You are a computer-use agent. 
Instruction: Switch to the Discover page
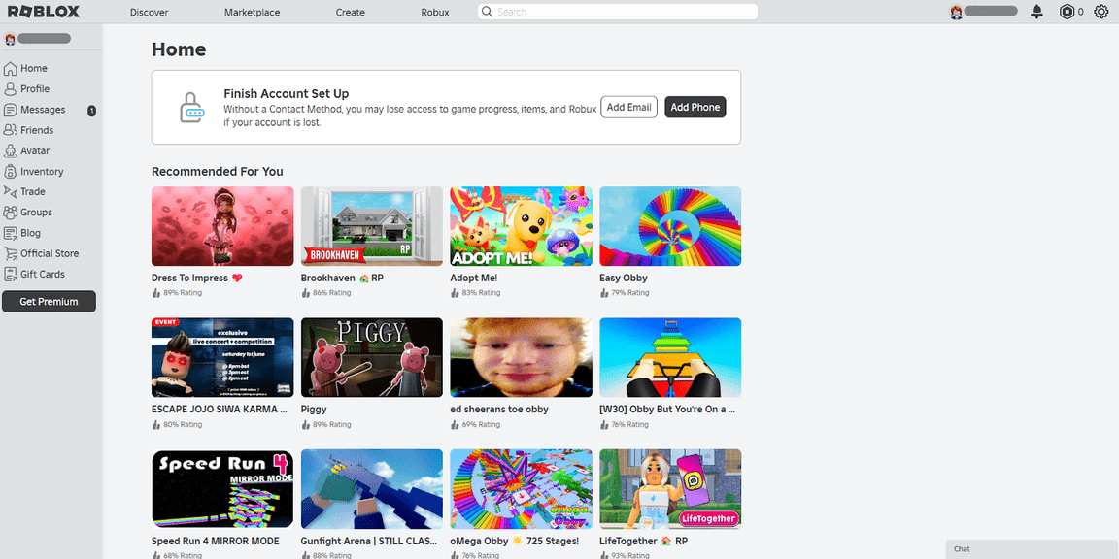pos(149,13)
